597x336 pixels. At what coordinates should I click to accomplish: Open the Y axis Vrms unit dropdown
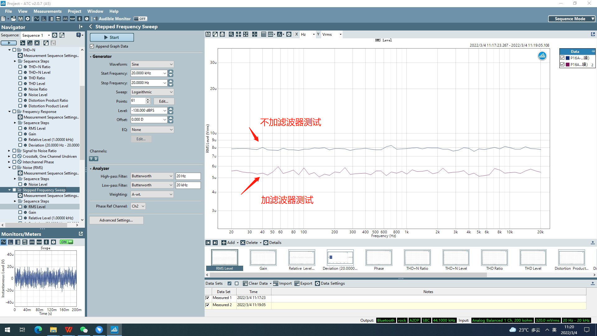(x=340, y=35)
